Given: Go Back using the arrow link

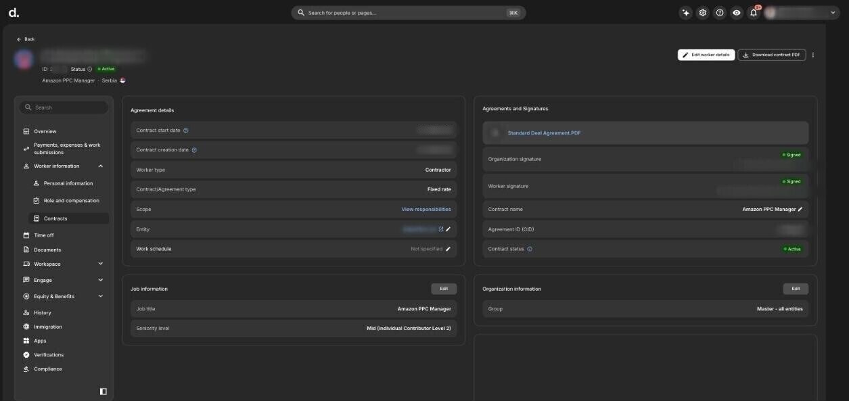Looking at the screenshot, I should pyautogui.click(x=26, y=39).
